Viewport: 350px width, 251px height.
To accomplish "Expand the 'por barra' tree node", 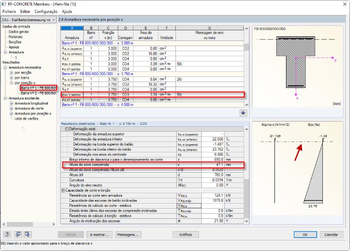I will coord(12,78).
